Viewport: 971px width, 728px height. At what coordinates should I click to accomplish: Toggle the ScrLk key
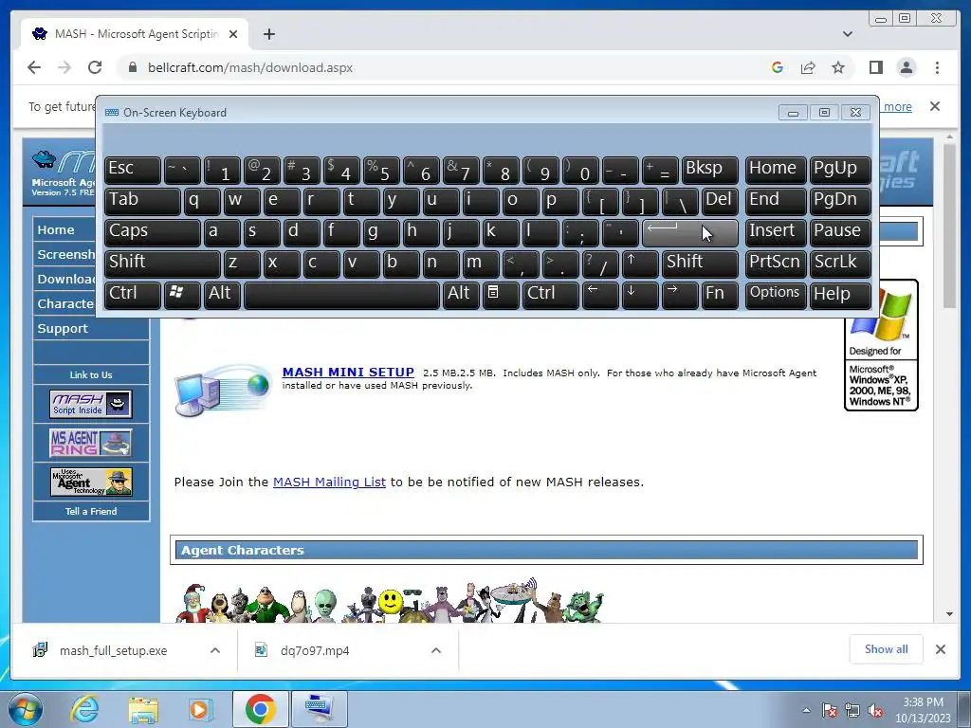pos(840,264)
